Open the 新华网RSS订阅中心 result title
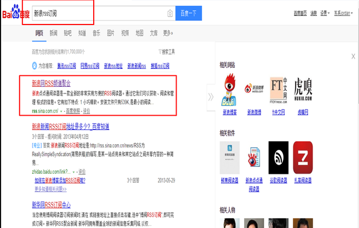 (51, 205)
